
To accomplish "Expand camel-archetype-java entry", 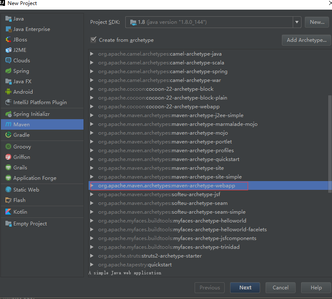I will 92,54.
